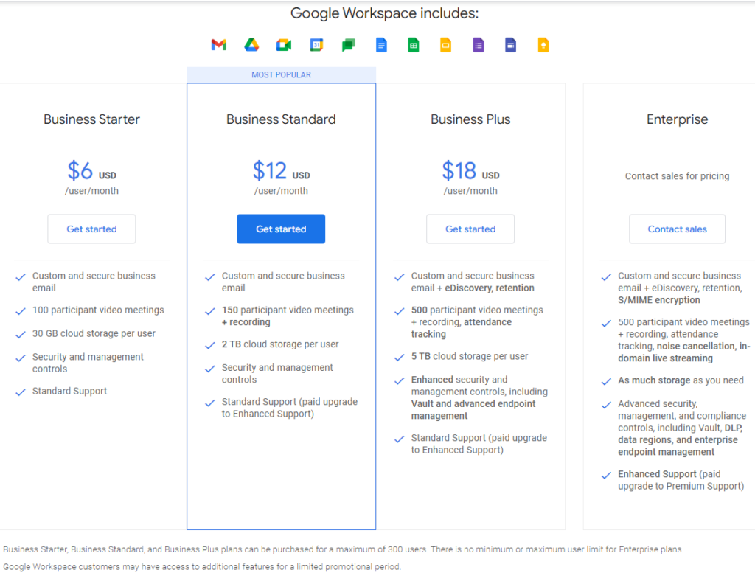This screenshot has width=755, height=581.
Task: Click the Google Sites icon
Action: point(511,45)
